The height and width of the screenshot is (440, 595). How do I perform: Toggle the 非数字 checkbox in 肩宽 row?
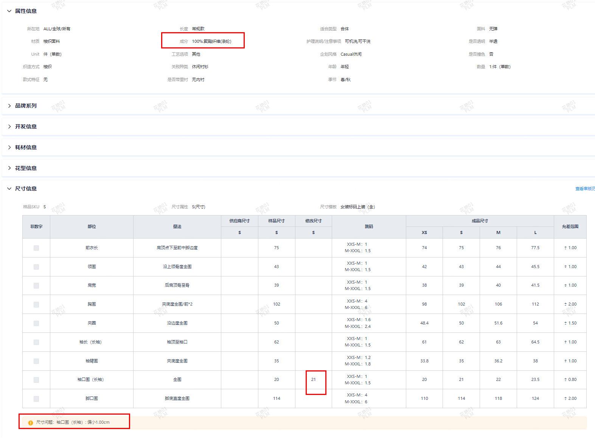point(36,286)
